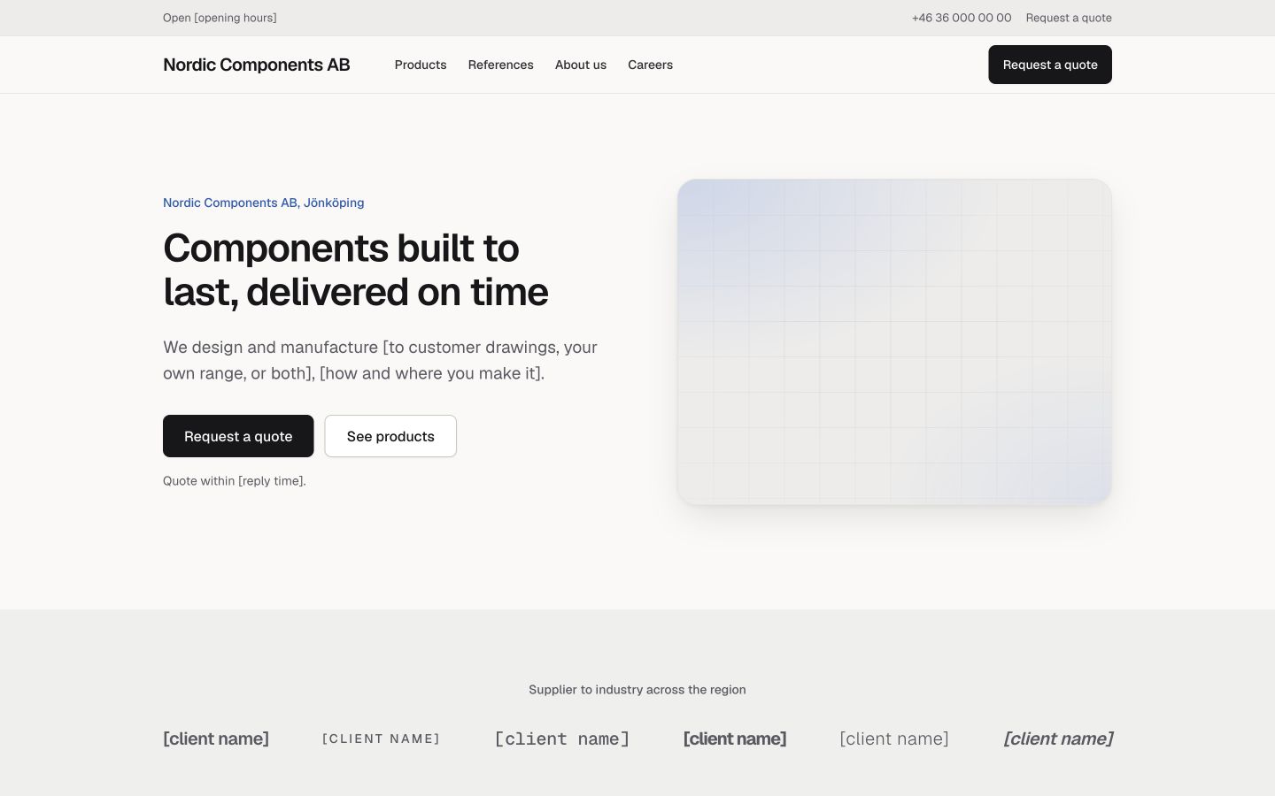
Task: Click the small Request a quote link beside the phone number
Action: (x=1069, y=18)
